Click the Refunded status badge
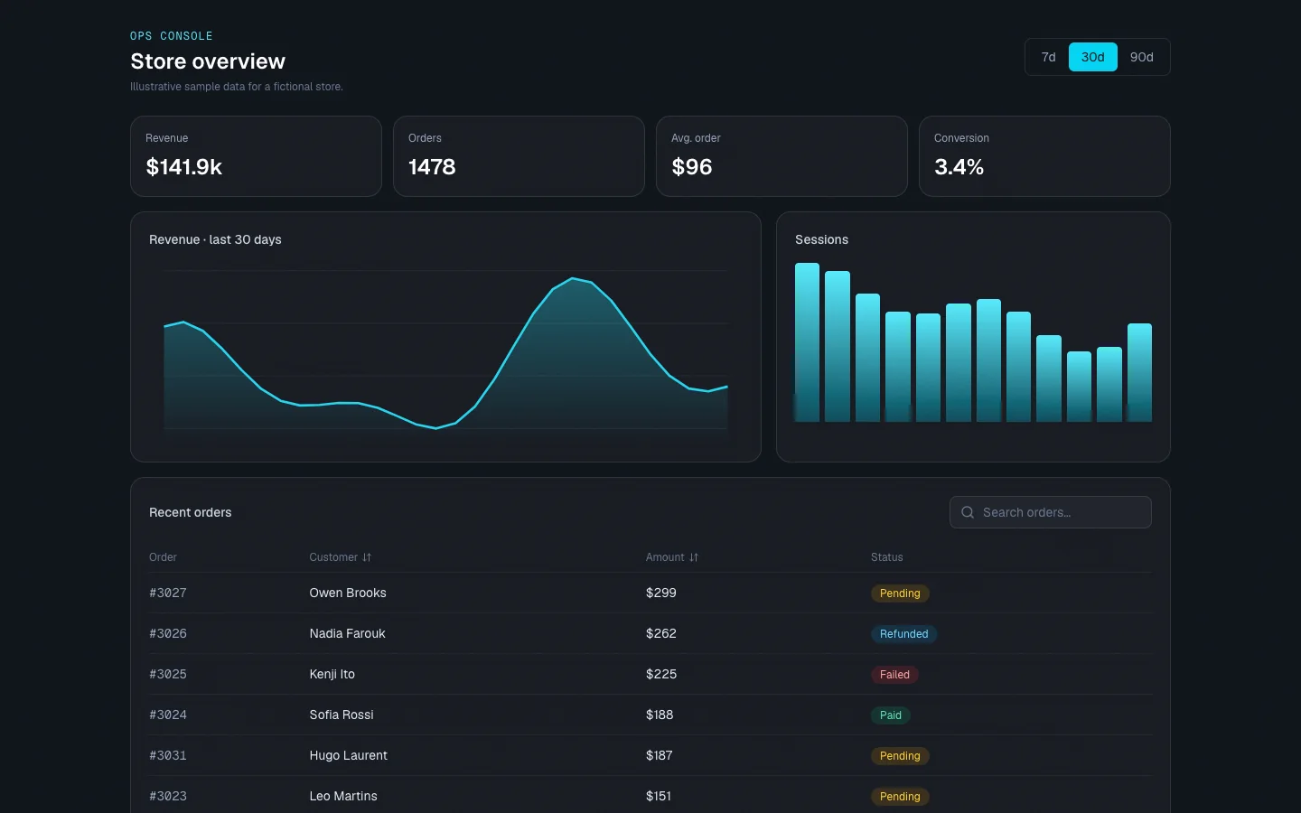 point(903,634)
